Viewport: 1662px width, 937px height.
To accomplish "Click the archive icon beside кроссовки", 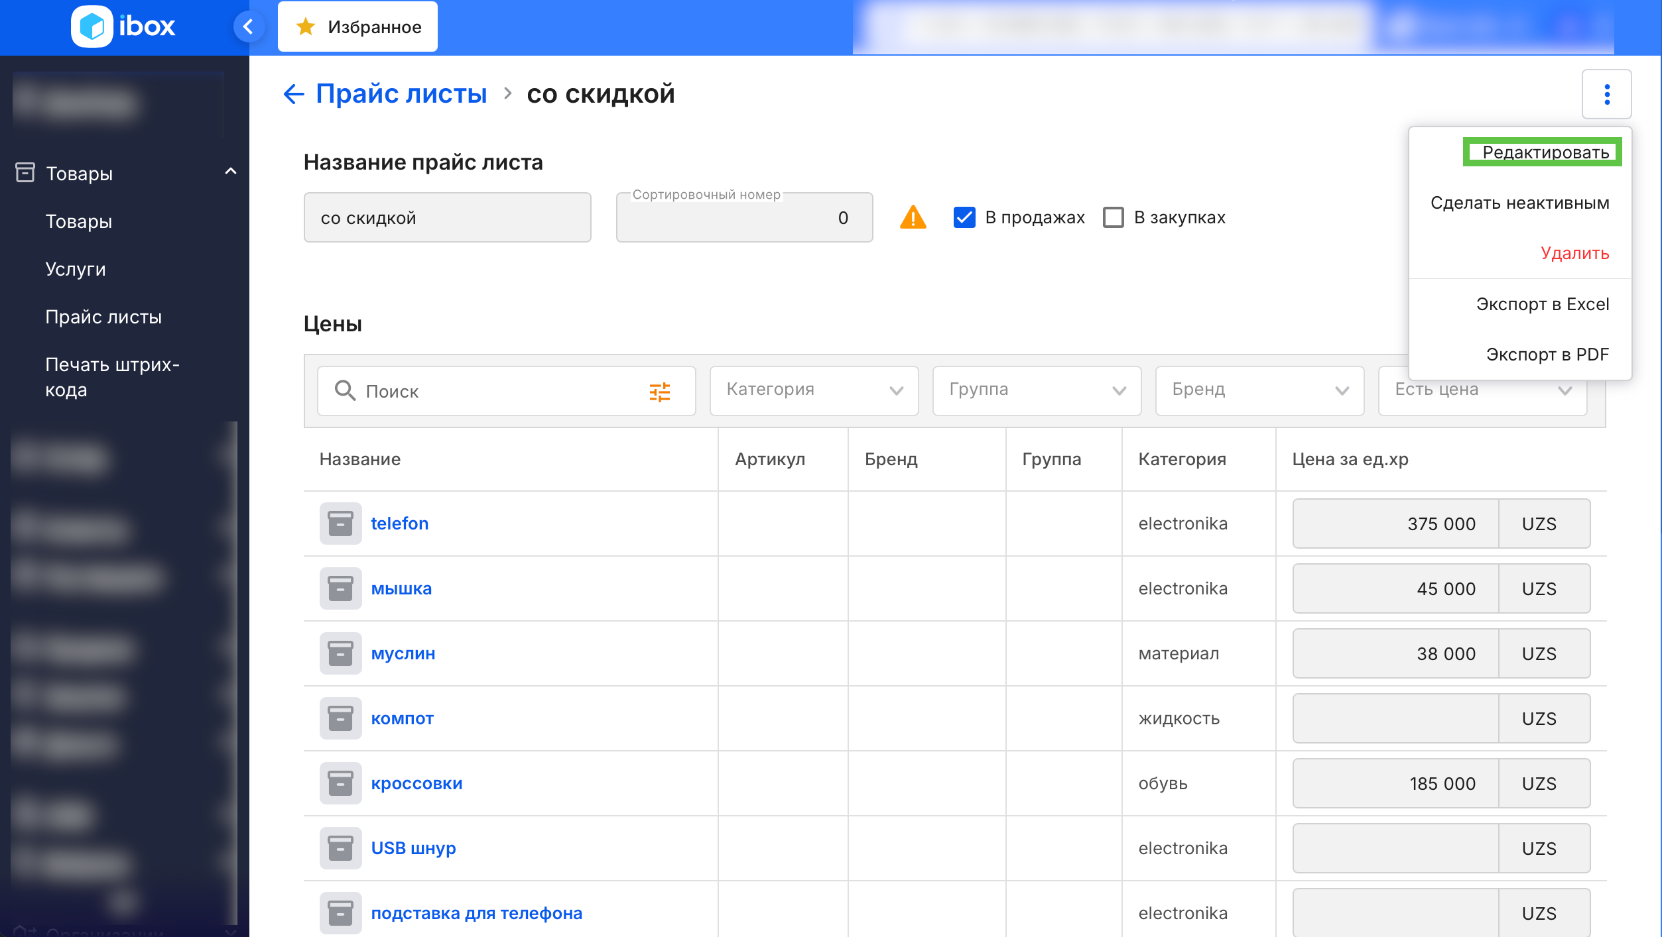I will (340, 783).
